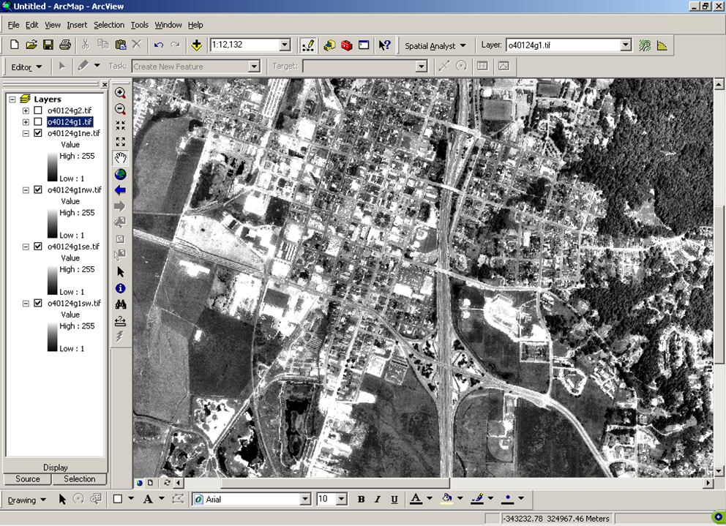
Task: Uncheck the o40124g1ne.tif layer
Action: click(x=38, y=134)
